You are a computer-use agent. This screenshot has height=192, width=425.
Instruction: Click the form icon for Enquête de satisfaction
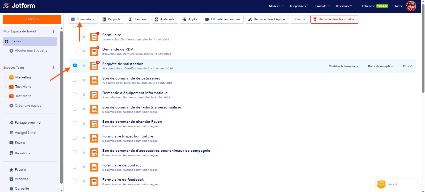94,66
